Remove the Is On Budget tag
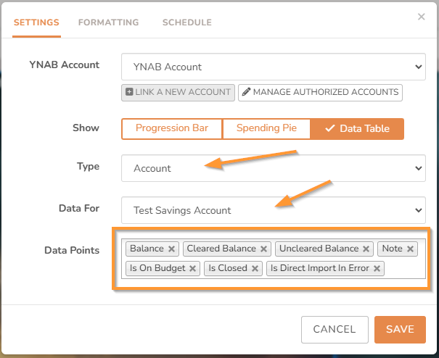The height and width of the screenshot is (358, 439). point(192,268)
